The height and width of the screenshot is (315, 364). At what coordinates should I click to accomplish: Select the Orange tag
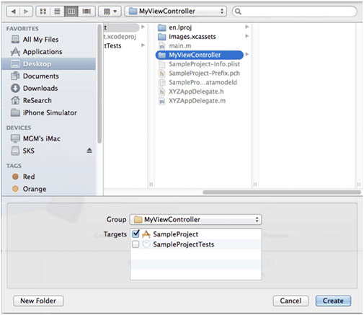click(48, 189)
